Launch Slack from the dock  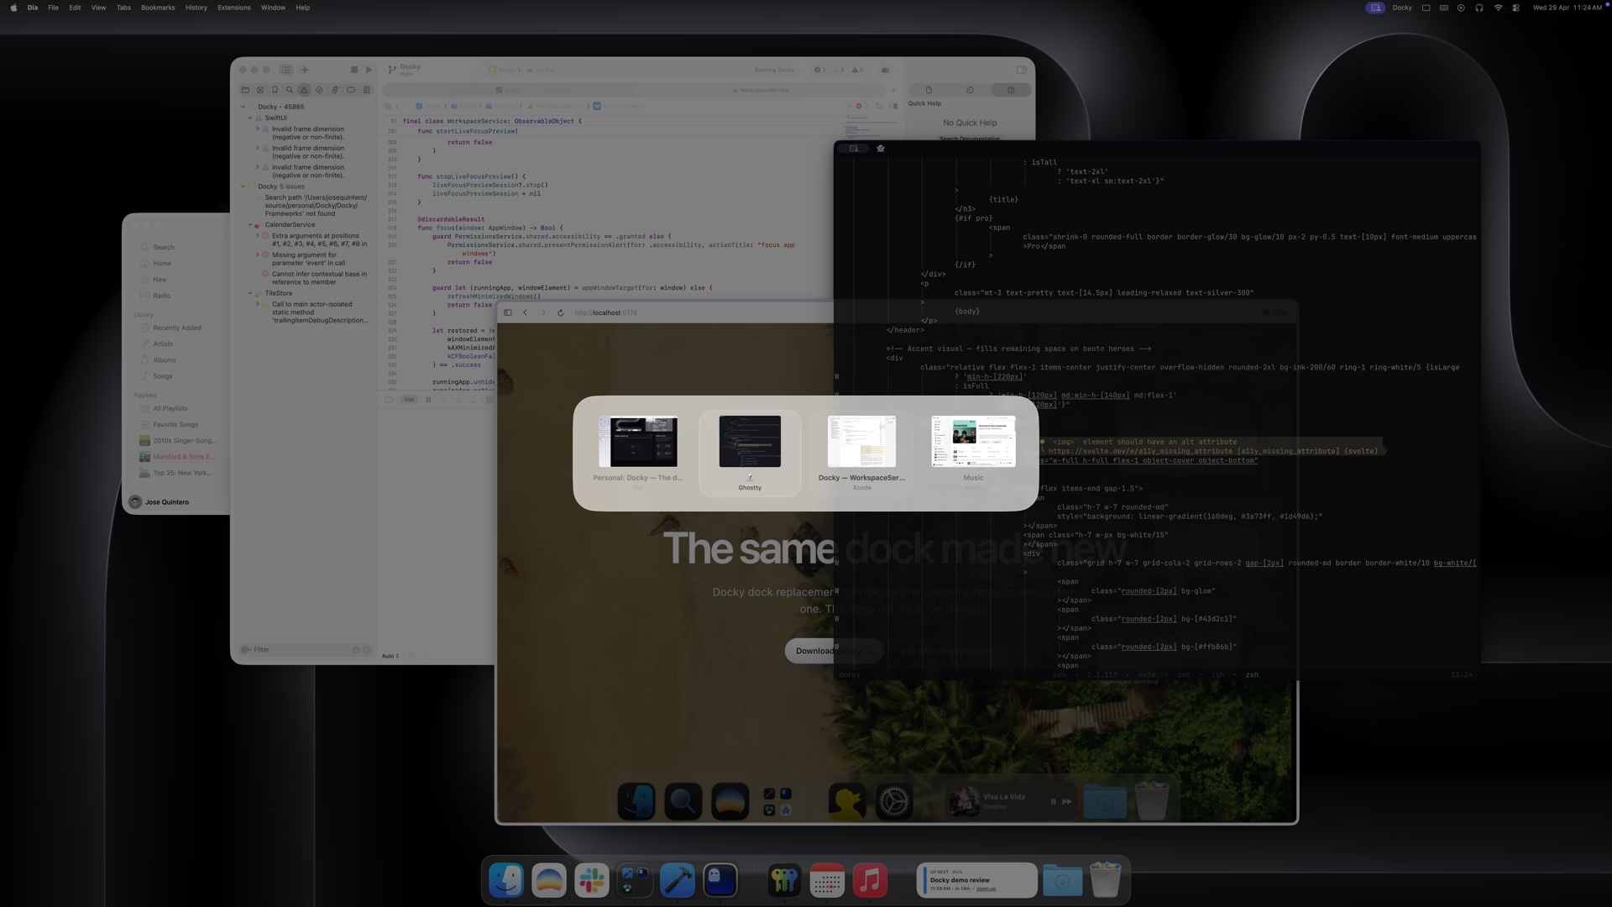coord(592,880)
